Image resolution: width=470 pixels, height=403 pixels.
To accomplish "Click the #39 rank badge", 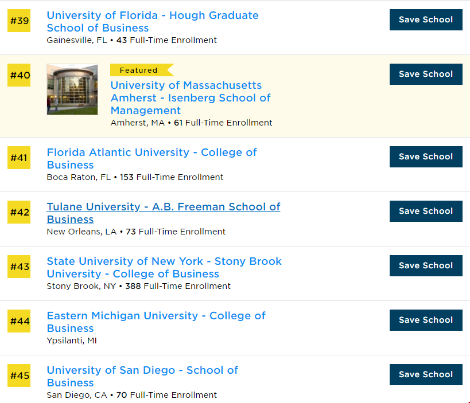I will (19, 21).
